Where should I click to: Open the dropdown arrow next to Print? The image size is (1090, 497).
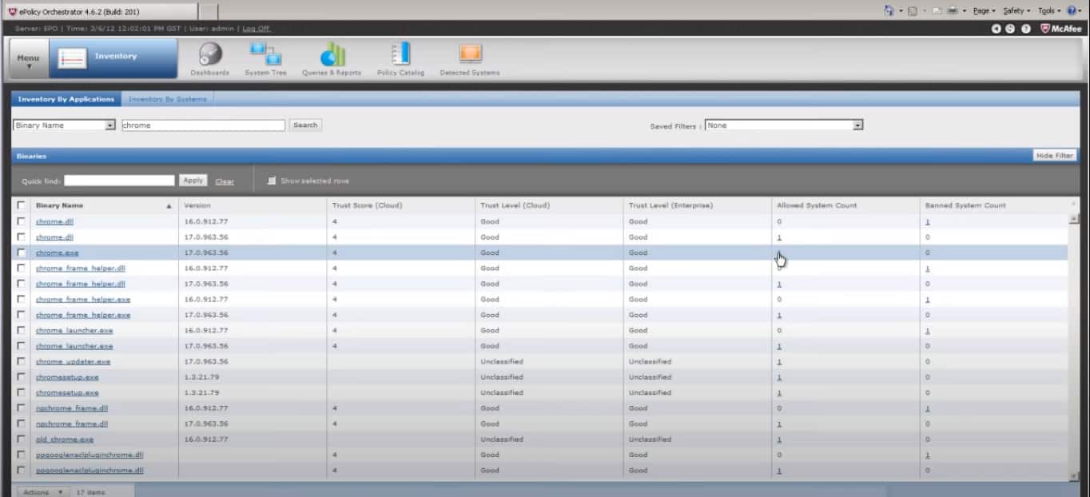pyautogui.click(x=965, y=11)
